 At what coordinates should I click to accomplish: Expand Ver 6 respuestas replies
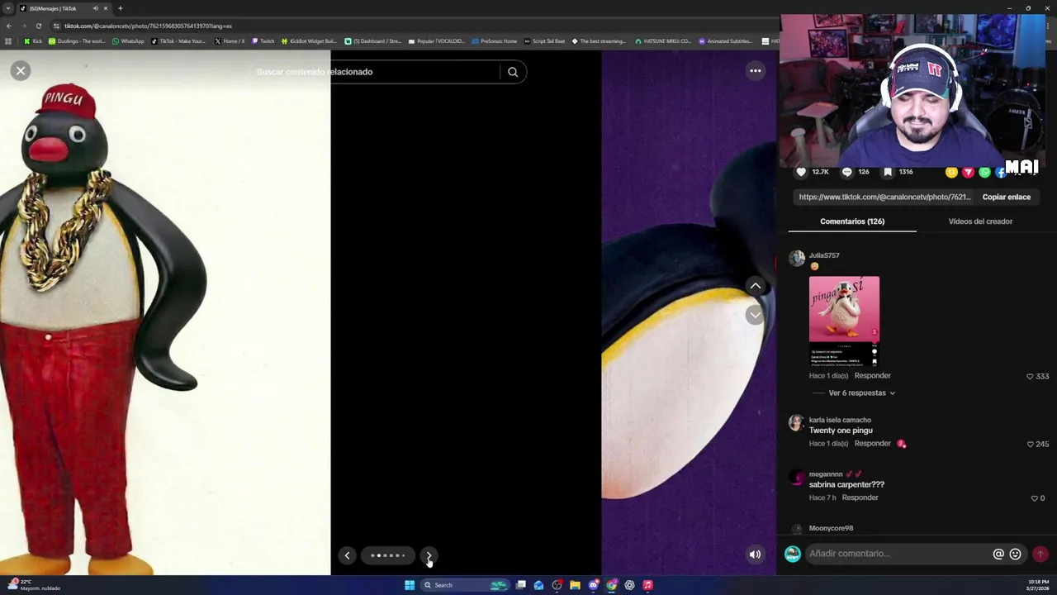862,393
